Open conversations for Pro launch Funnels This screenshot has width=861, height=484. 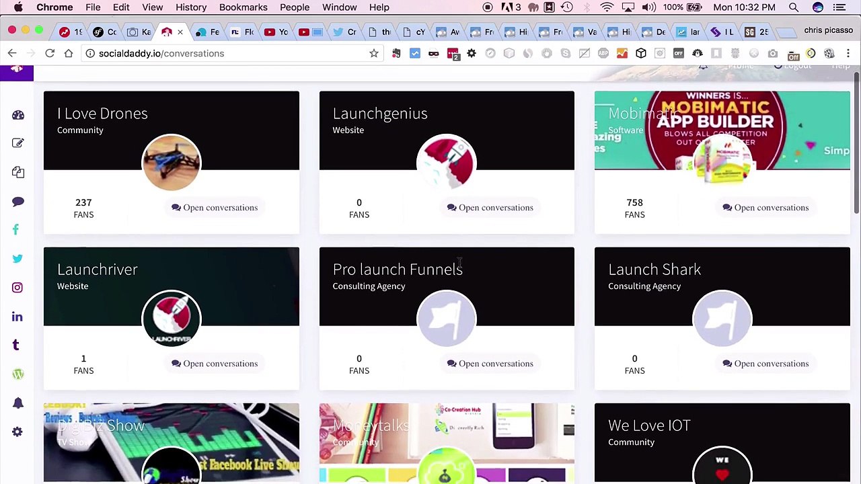point(490,364)
